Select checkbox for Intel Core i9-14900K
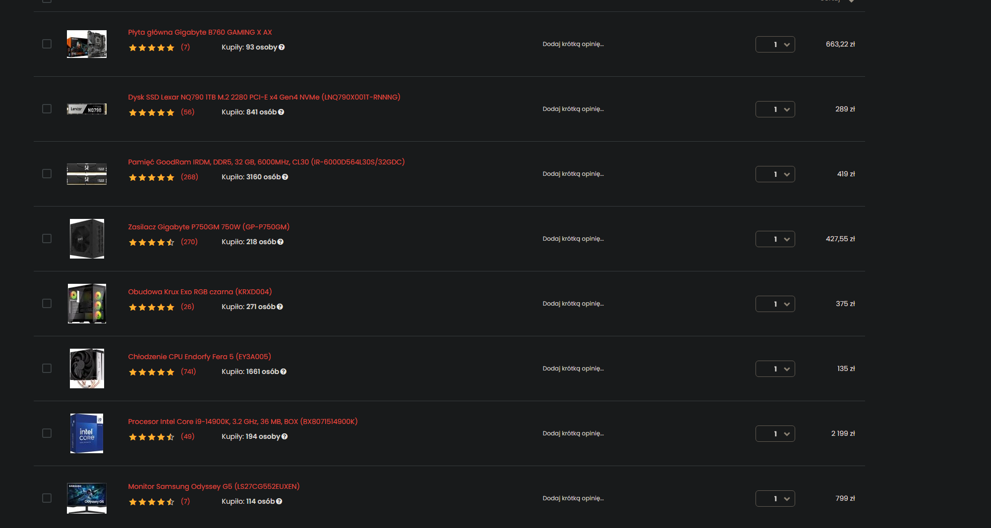Screen dimensions: 991x528 pyautogui.click(x=47, y=433)
